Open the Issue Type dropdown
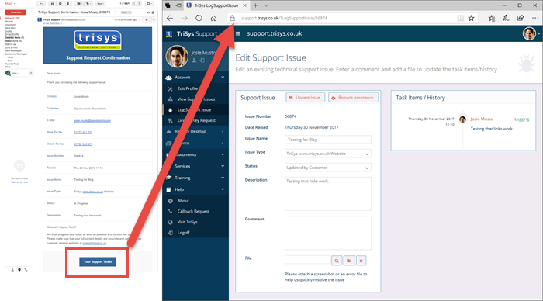 point(328,154)
